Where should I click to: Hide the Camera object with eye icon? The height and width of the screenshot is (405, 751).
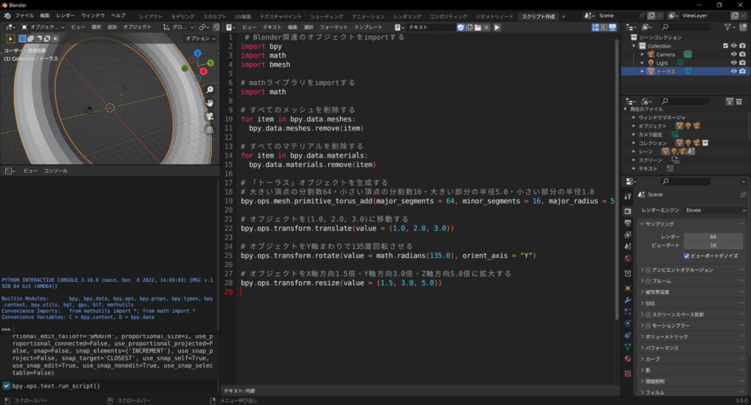(x=733, y=54)
